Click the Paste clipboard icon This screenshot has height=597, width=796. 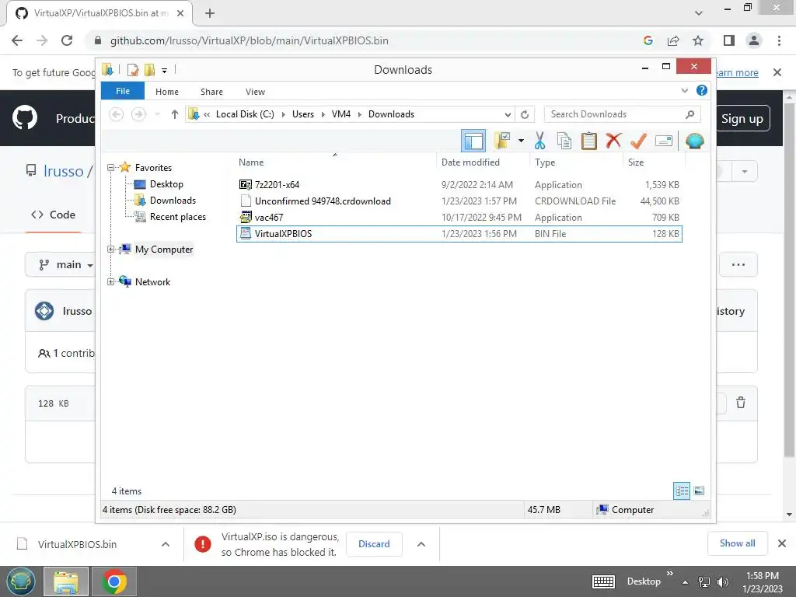click(x=589, y=141)
